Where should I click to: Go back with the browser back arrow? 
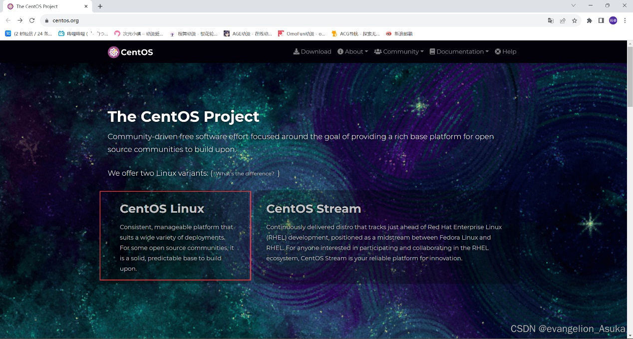point(8,20)
